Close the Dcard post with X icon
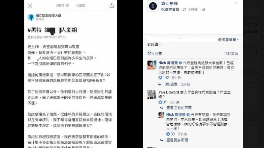This screenshot has width=264, height=148. (30, 6)
